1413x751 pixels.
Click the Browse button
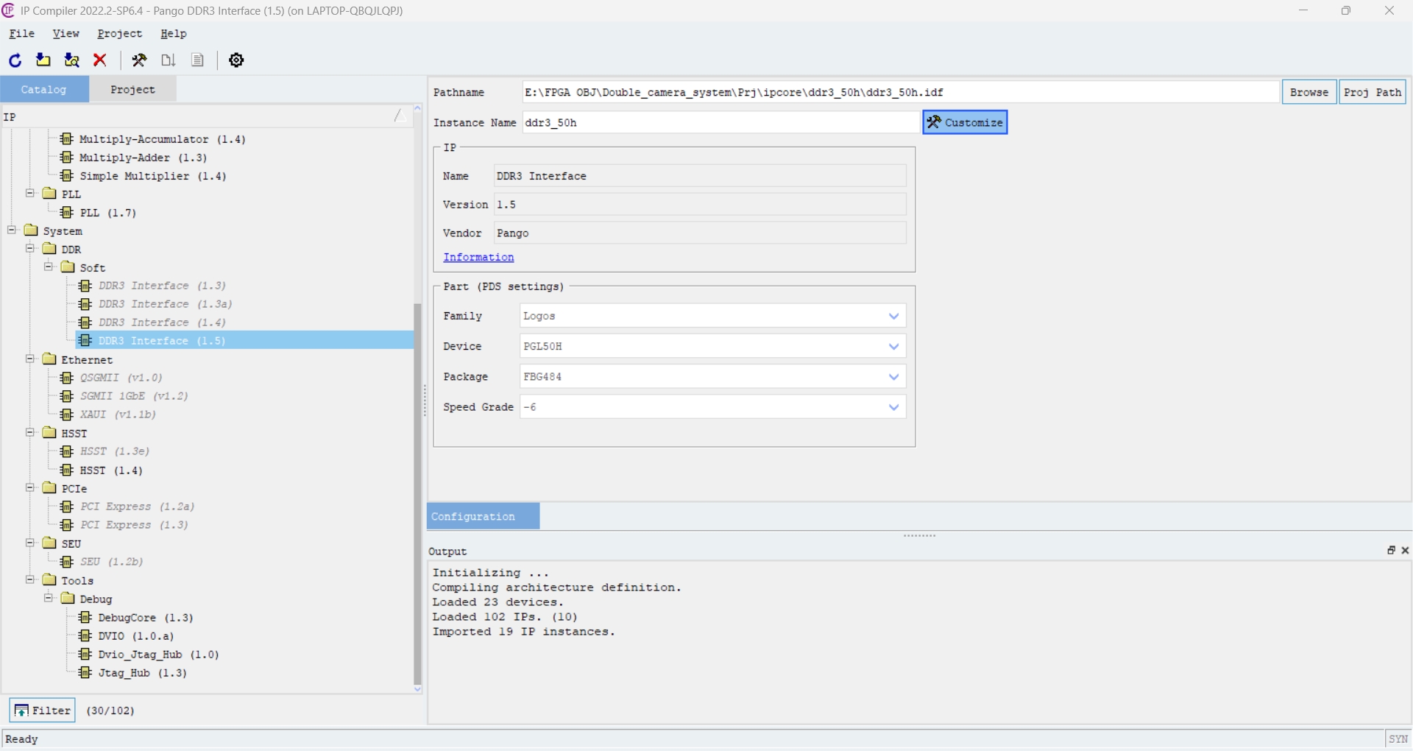[x=1309, y=92]
